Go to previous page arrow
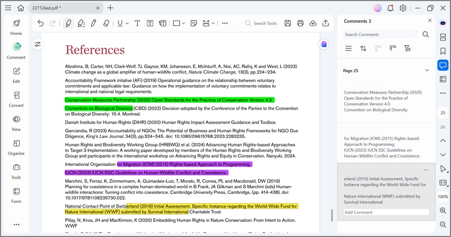The width and height of the screenshot is (451, 237). pos(443,141)
